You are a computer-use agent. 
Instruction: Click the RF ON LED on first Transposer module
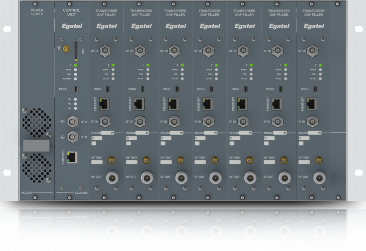pyautogui.click(x=113, y=78)
